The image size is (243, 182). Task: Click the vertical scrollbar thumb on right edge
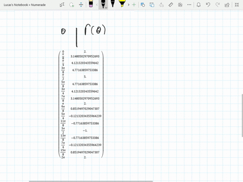coord(242,115)
